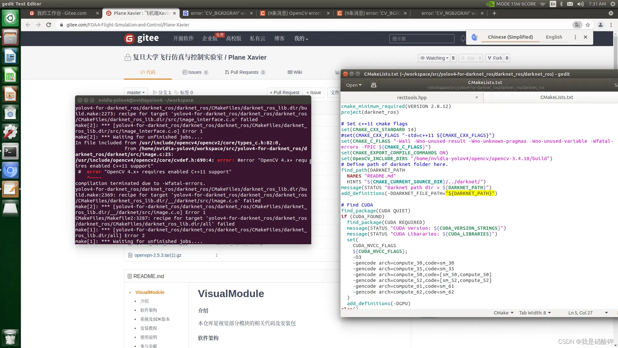Switch translation to English
Viewport: 618px width, 348px height.
click(x=554, y=37)
